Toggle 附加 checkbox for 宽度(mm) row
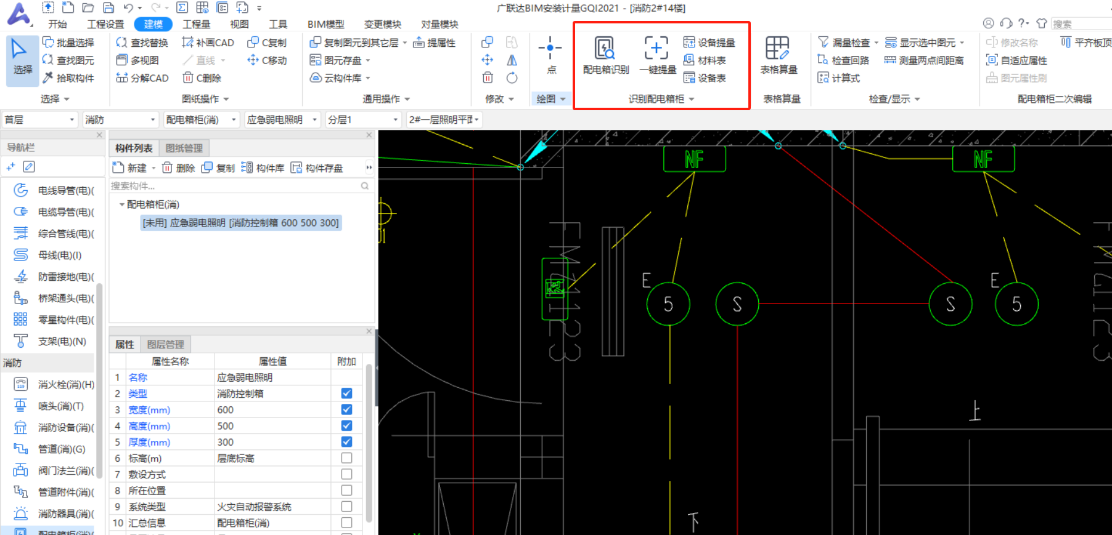The width and height of the screenshot is (1112, 535). (x=346, y=409)
